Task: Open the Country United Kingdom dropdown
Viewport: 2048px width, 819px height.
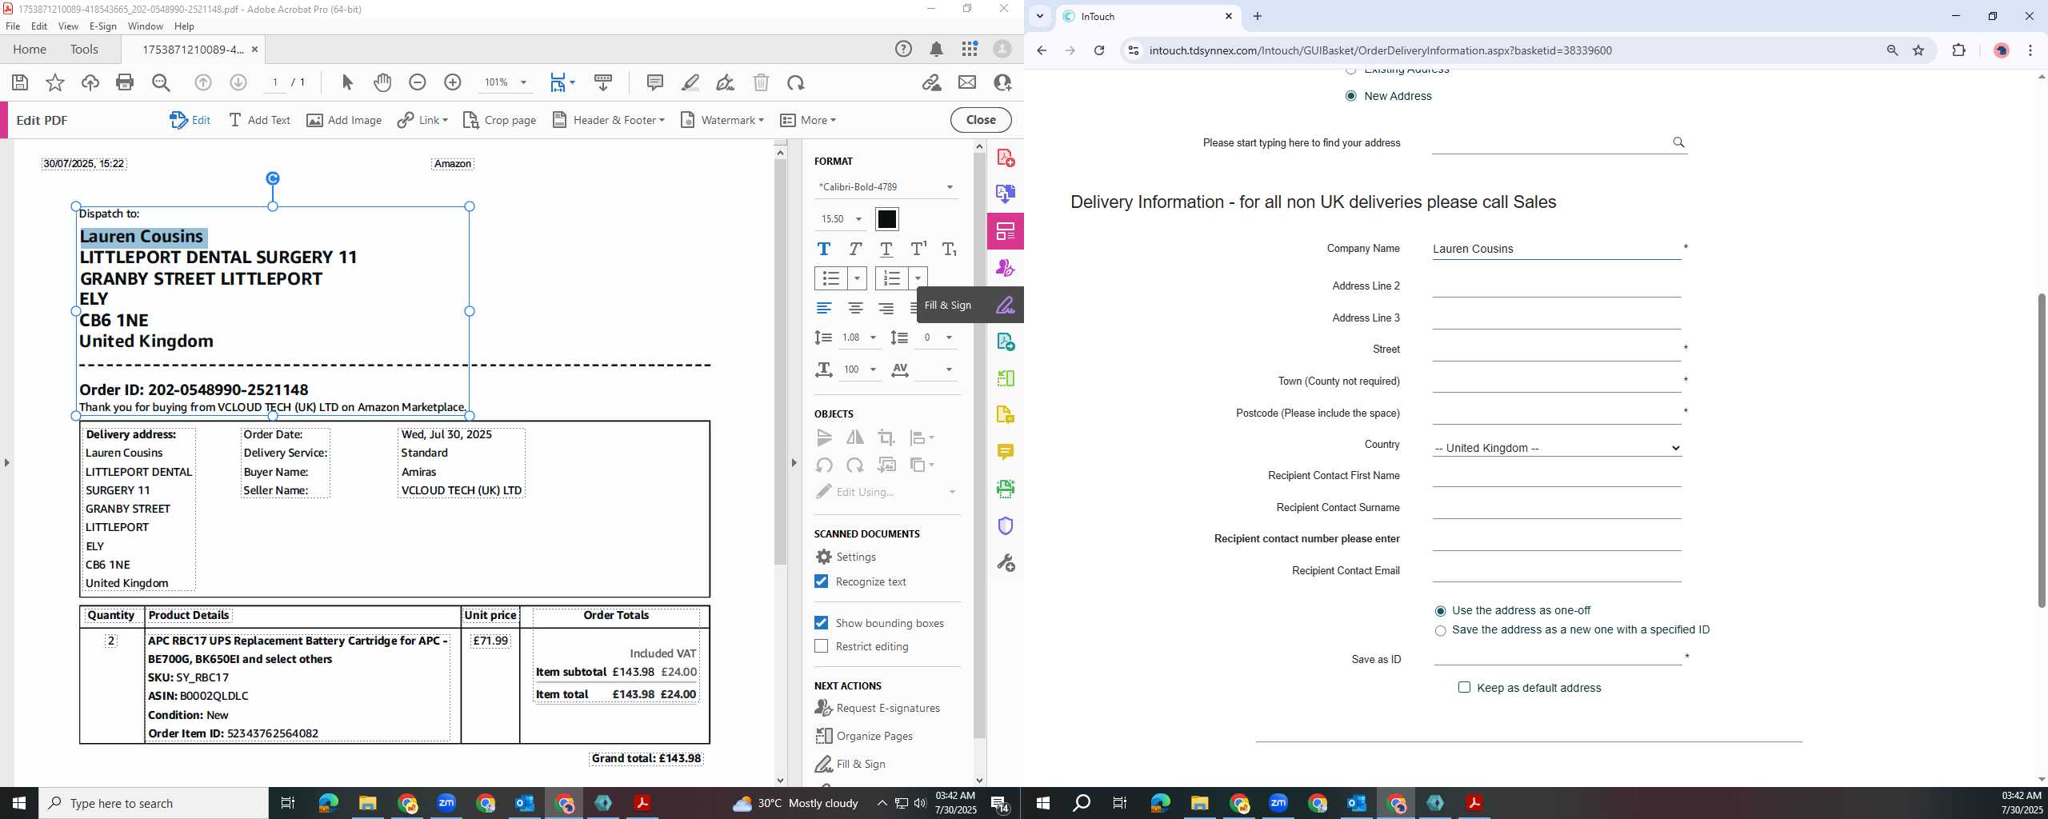Action: pos(1557,448)
